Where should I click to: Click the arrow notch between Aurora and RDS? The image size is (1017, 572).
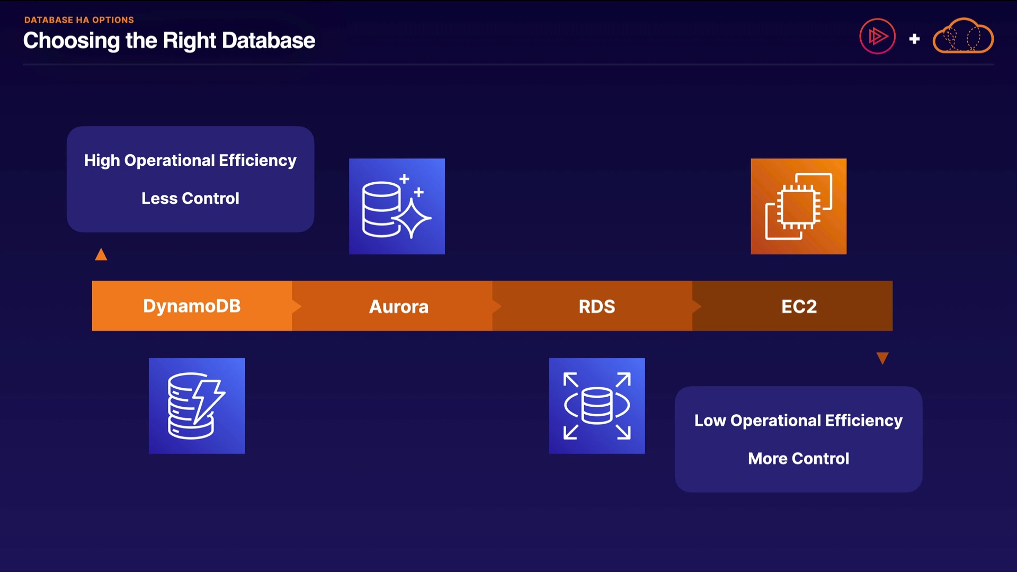(x=497, y=306)
